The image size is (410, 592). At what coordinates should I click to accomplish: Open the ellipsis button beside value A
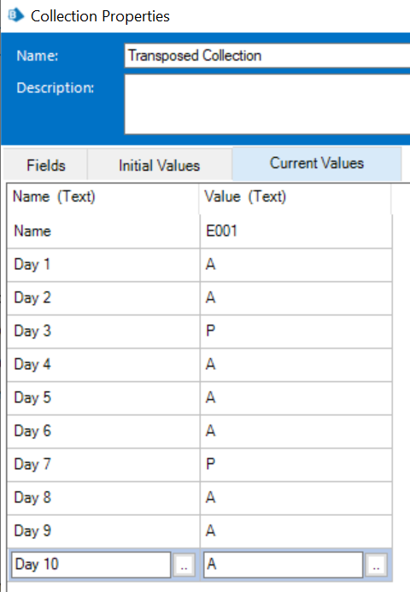coord(376,565)
